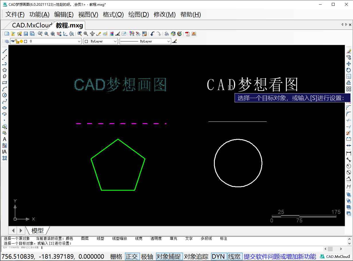Click the Redo arrow icon

click(159, 34)
